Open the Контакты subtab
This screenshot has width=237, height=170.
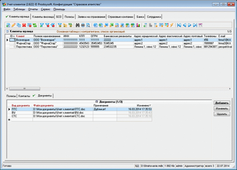pos(24,96)
